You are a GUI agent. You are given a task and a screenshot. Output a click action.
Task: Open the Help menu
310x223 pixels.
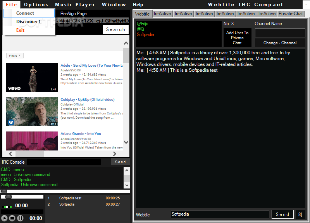coord(138,5)
